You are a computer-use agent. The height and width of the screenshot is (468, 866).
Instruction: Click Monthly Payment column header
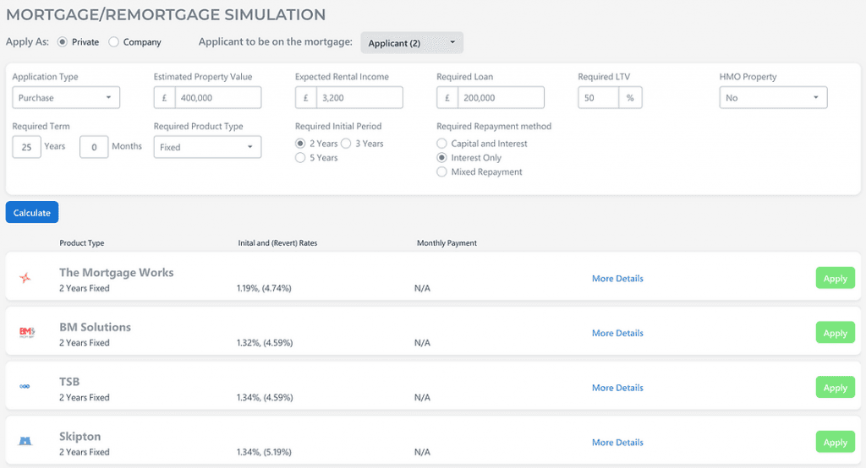447,242
